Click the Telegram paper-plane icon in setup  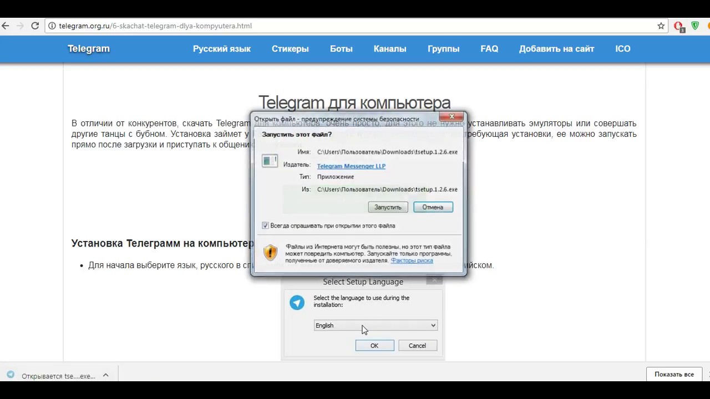(297, 302)
